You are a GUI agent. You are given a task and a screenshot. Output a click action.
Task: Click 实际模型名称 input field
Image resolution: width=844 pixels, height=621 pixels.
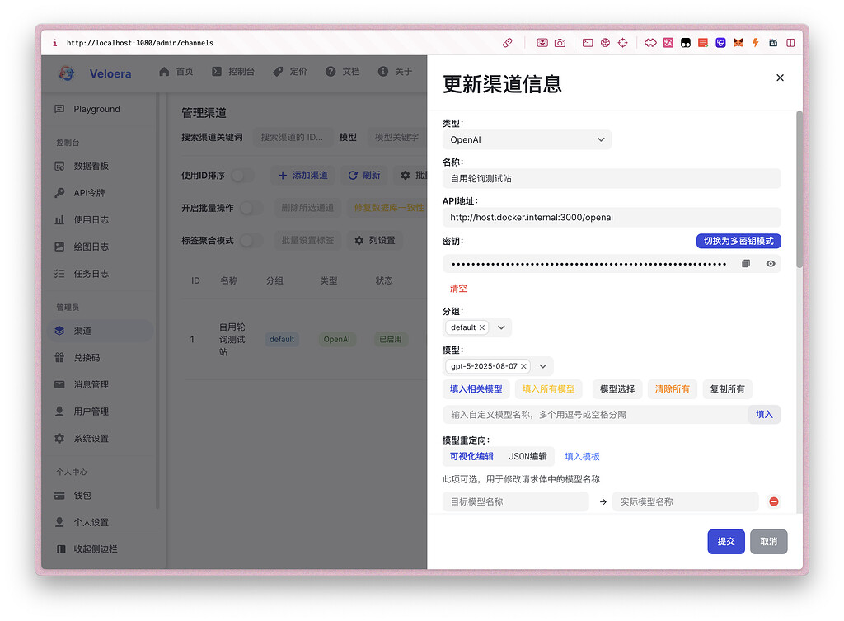[x=685, y=501]
